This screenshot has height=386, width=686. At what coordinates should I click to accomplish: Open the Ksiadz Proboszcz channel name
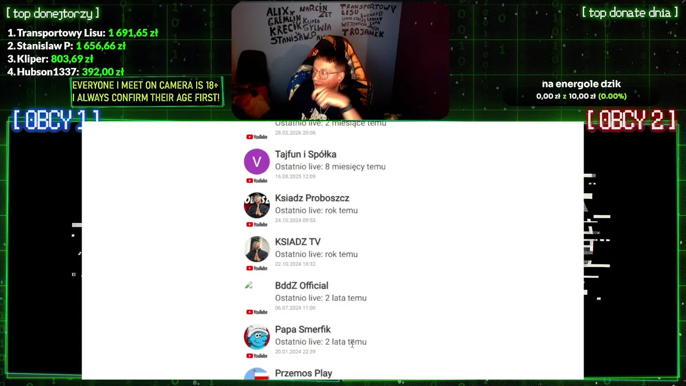click(x=312, y=198)
